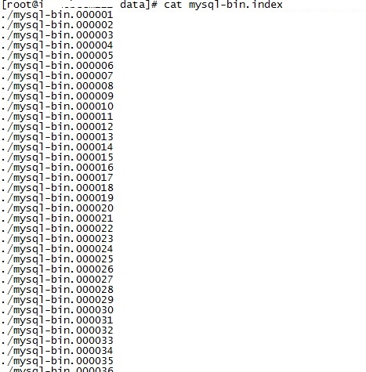Viewport: 366px width, 372px height.
Task: Select the ./mysql-bin.000030 line
Action: (x=57, y=310)
